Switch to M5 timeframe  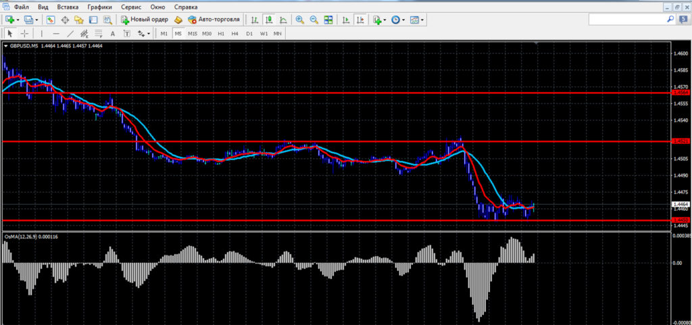pyautogui.click(x=178, y=34)
